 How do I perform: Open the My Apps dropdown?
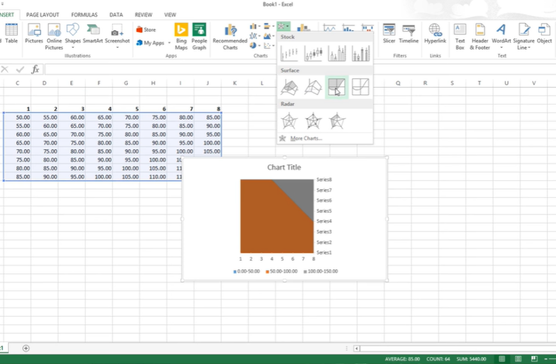pyautogui.click(x=153, y=43)
